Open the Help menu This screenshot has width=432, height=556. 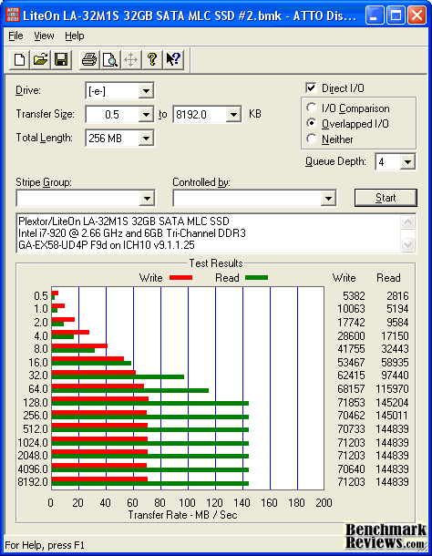coord(75,36)
